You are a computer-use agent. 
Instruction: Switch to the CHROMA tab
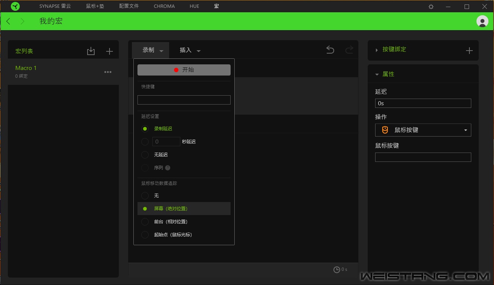coord(164,6)
